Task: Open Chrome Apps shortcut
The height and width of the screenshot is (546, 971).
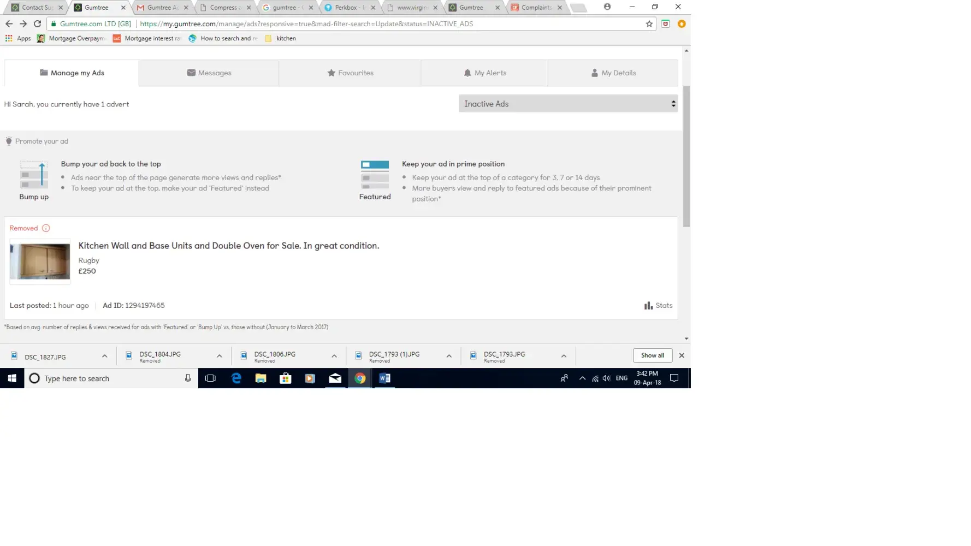Action: pyautogui.click(x=18, y=38)
